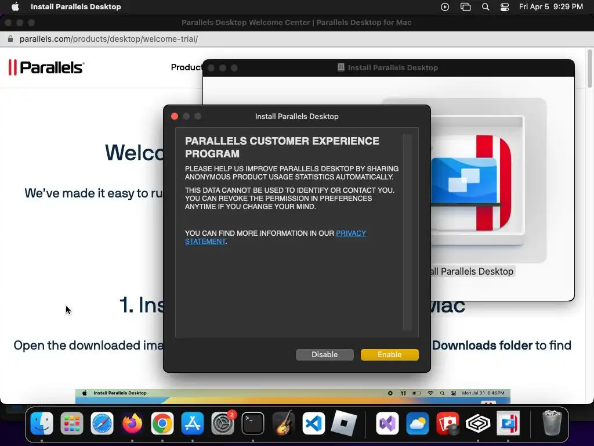
Task: Open the weather cloud app in Dock
Action: [418, 423]
